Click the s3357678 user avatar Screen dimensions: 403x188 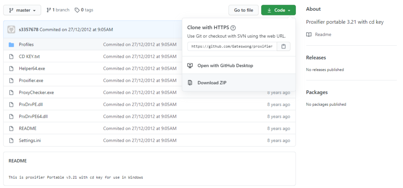click(11, 30)
